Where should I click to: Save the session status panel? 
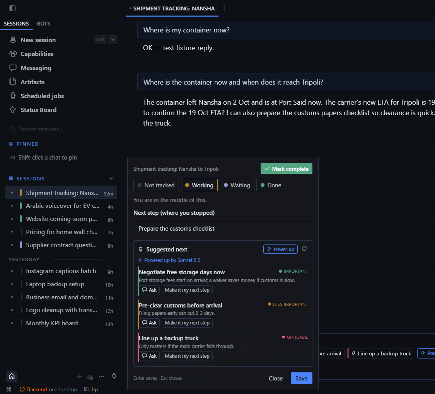(x=302, y=378)
